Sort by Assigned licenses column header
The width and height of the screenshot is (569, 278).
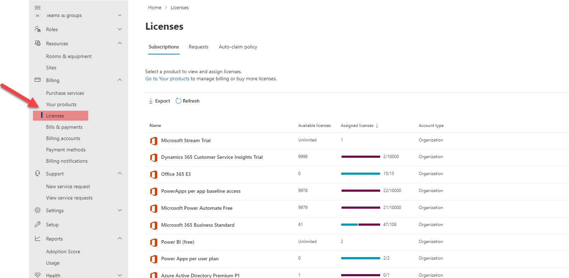[357, 126]
